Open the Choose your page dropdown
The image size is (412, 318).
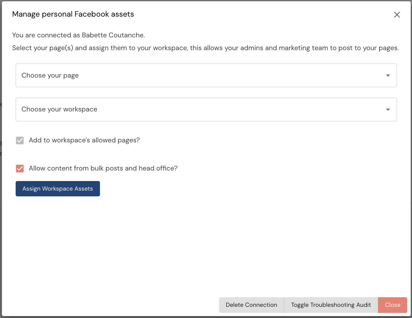206,75
